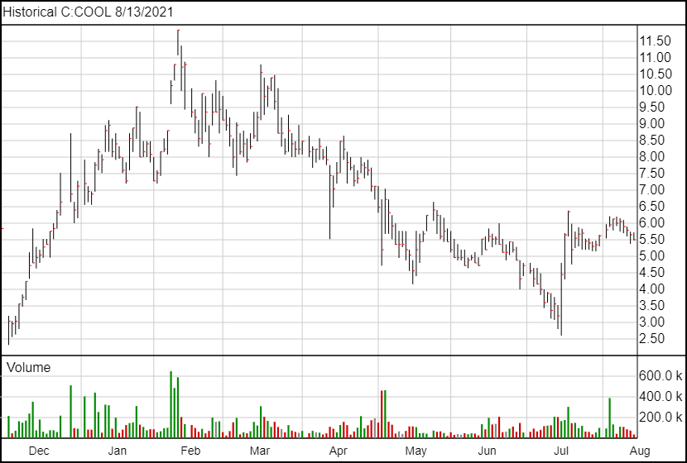Viewport: 687px width, 463px height.
Task: Click the 8.00 price axis label
Action: click(652, 156)
